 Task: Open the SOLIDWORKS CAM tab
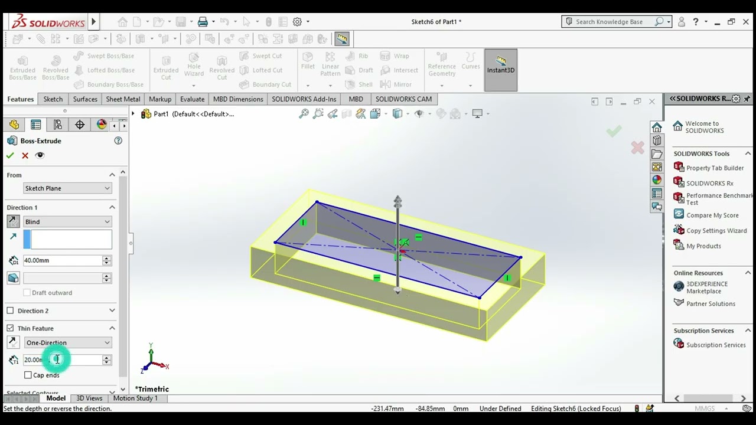point(403,99)
